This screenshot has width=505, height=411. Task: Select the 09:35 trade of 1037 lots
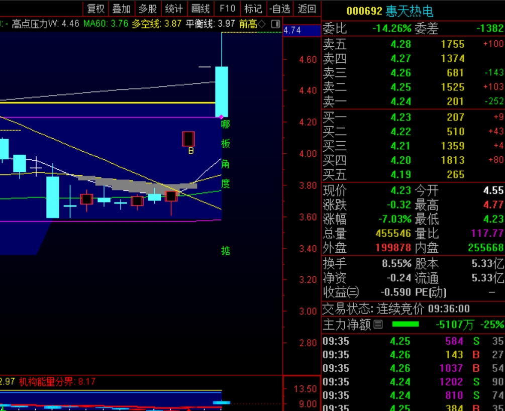coord(413,368)
